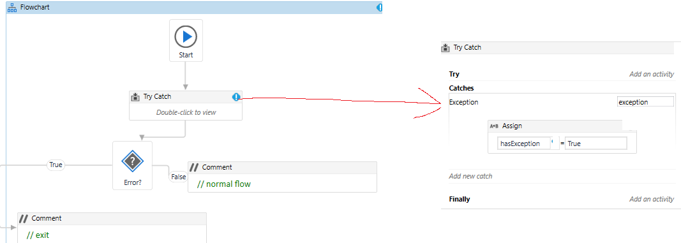
Task: Select the Error? decision diamond icon
Action: click(133, 162)
